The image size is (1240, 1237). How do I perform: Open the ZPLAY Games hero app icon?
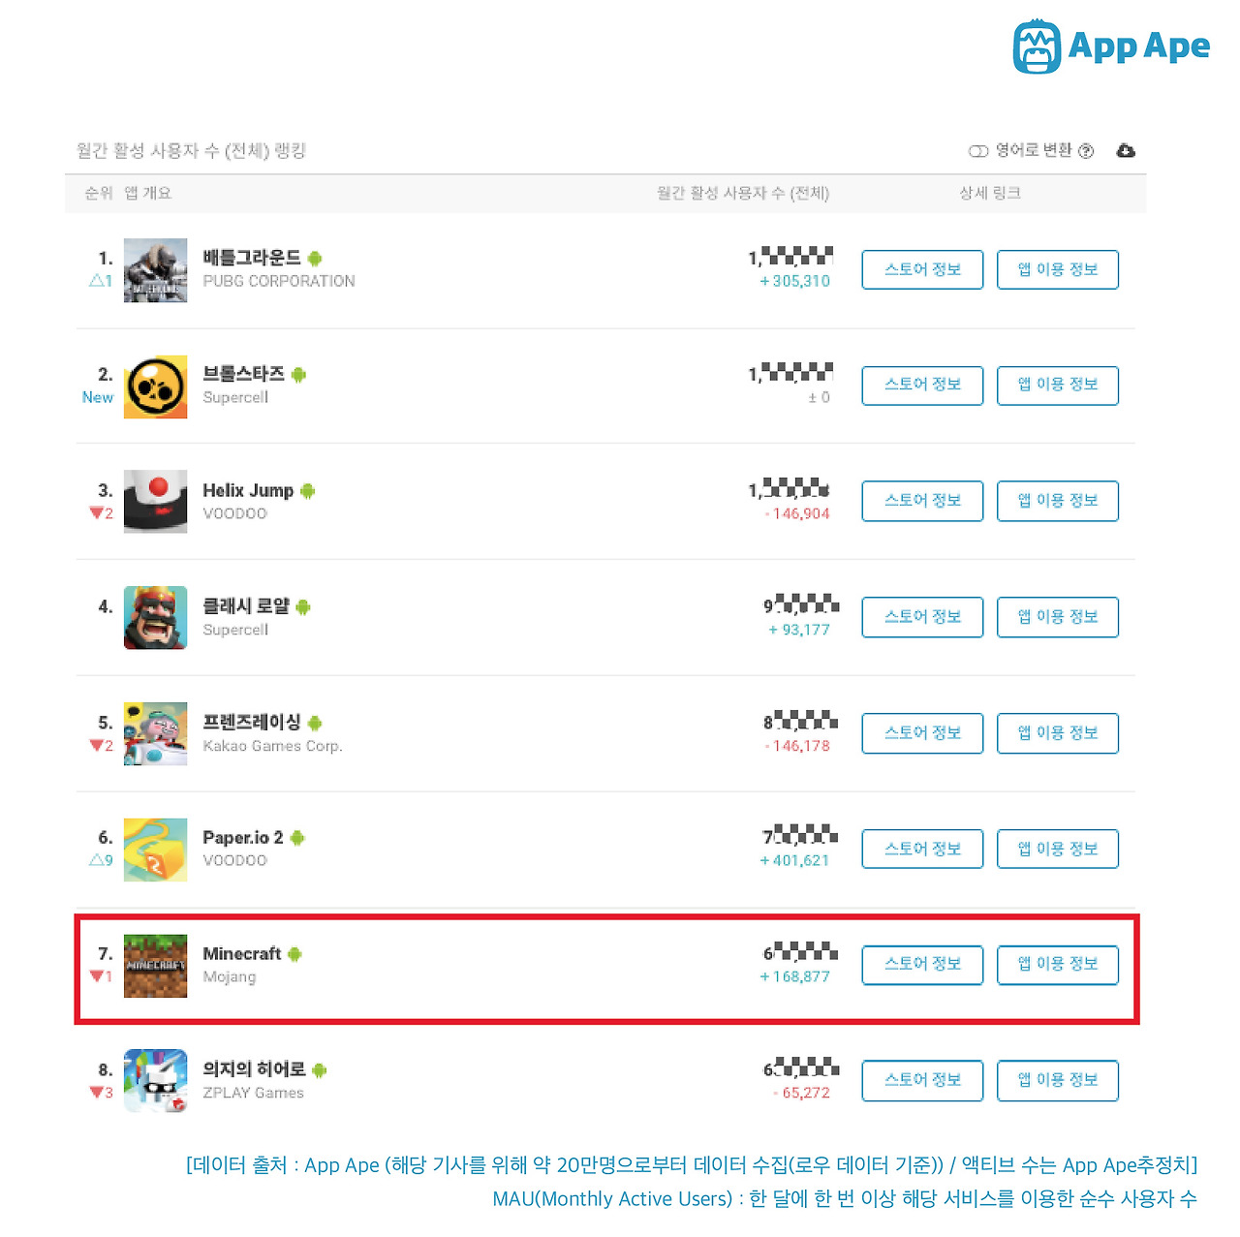pyautogui.click(x=155, y=1081)
